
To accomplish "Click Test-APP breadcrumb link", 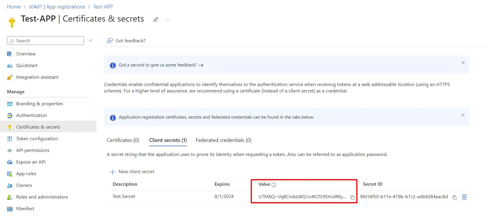I will (x=103, y=7).
